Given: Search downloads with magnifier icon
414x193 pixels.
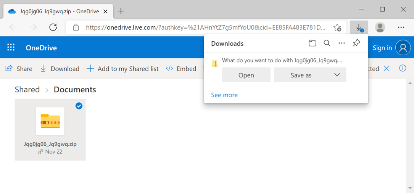Looking at the screenshot, I should click(x=327, y=43).
